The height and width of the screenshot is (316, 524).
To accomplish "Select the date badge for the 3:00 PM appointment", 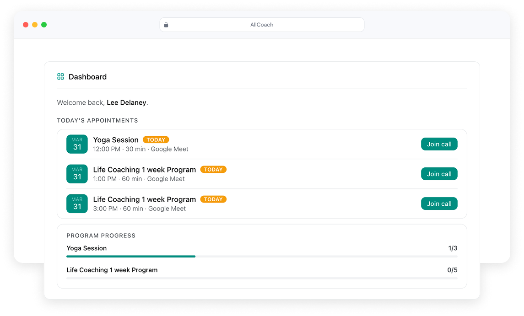I will 77,204.
